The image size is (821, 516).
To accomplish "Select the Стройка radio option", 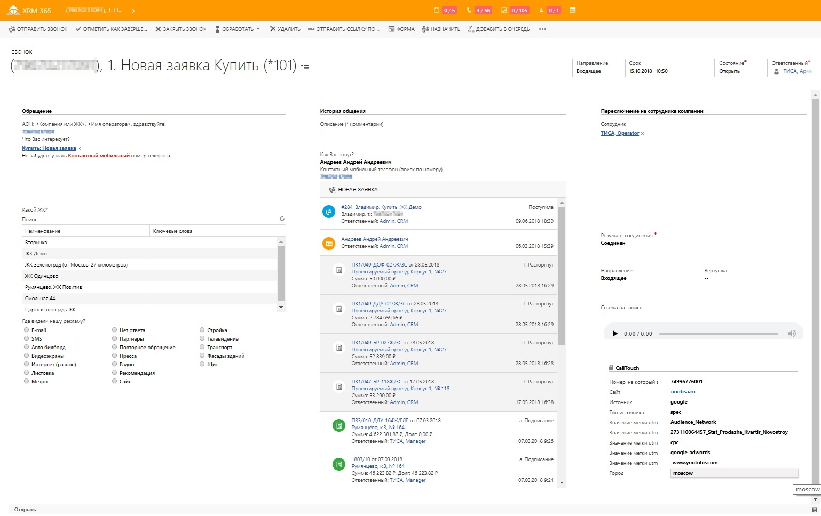I will click(202, 330).
